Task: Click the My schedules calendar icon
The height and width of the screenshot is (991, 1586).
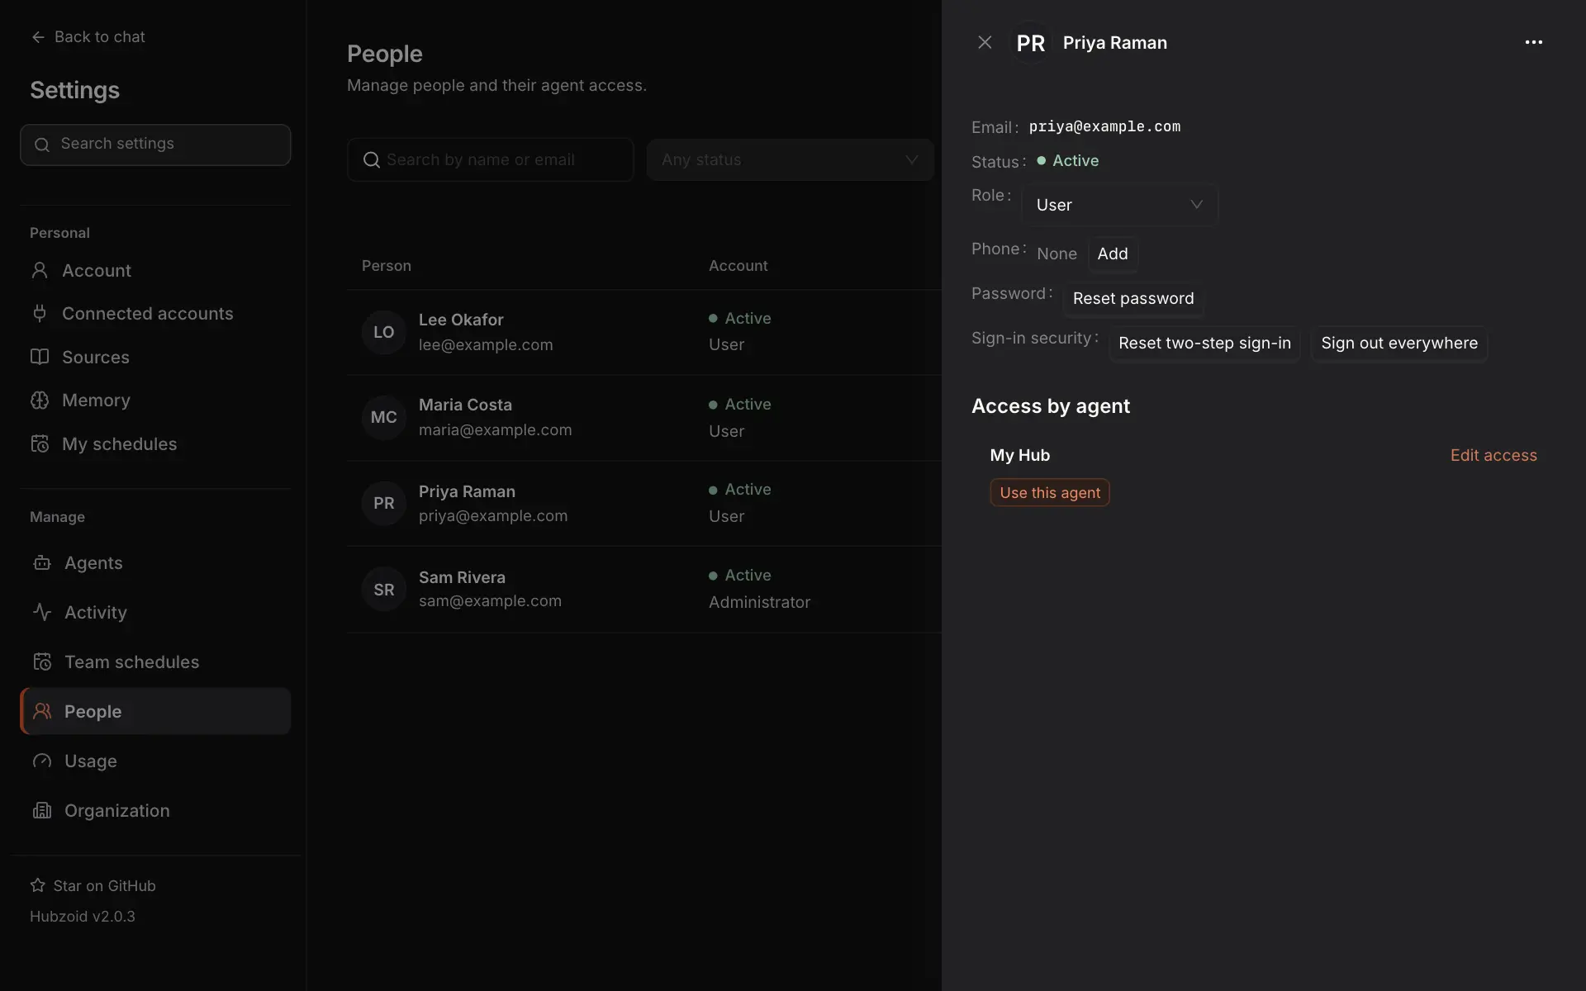Action: tap(40, 443)
